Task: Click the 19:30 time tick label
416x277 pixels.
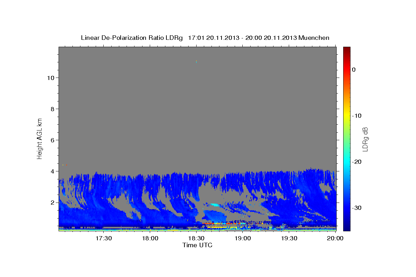Action: 289,238
